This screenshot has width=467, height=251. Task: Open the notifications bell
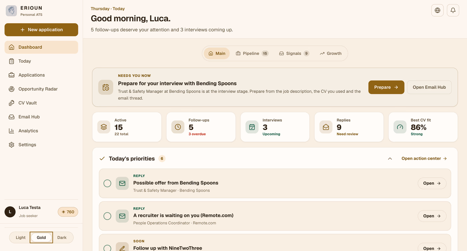[453, 10]
